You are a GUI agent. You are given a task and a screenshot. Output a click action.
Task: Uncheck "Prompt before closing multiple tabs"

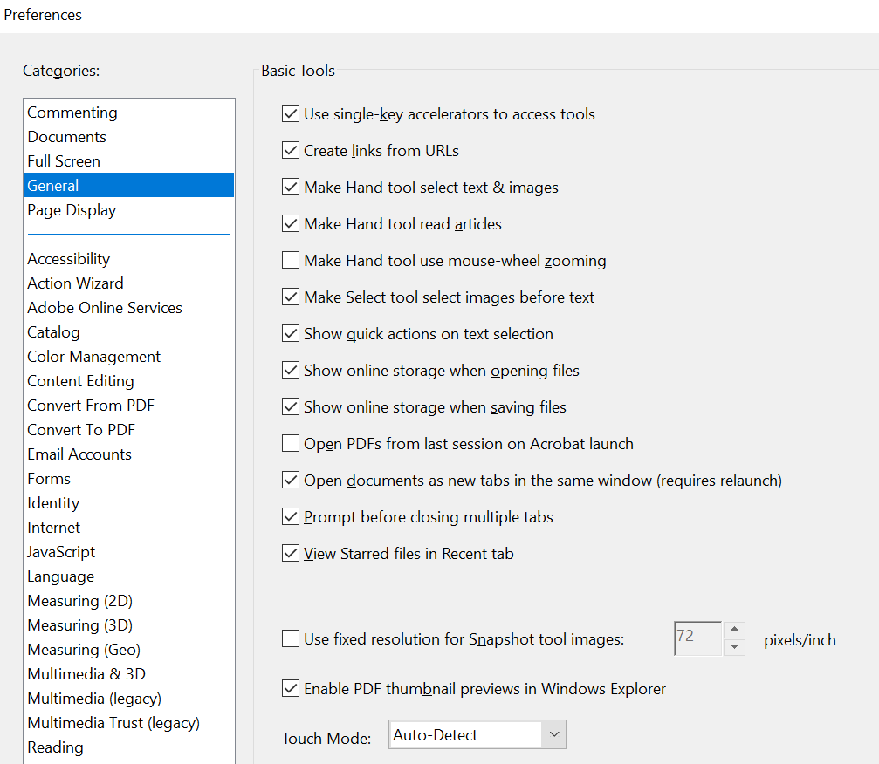click(x=291, y=516)
